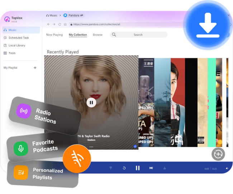
Task: Open the red background portrait album
Action: tap(178, 102)
